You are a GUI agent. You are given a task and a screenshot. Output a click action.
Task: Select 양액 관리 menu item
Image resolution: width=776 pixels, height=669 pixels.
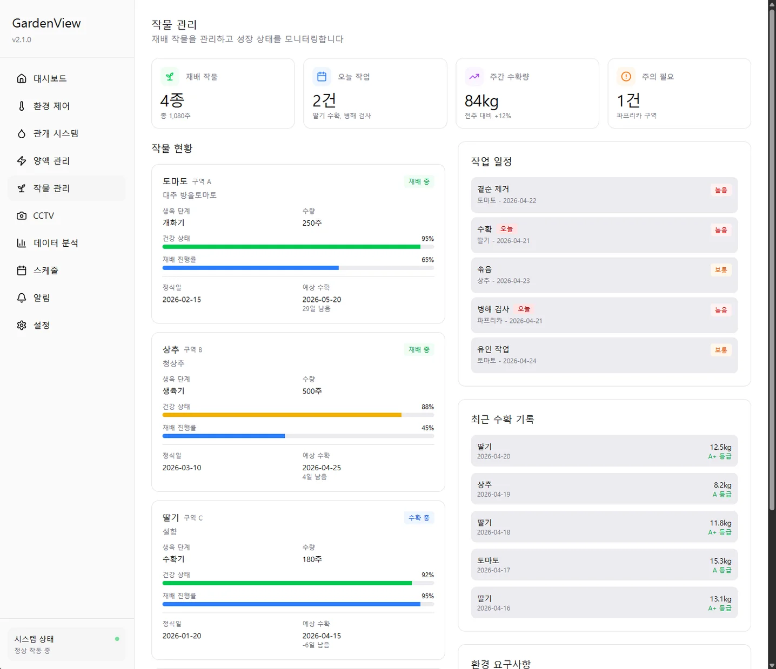point(66,161)
